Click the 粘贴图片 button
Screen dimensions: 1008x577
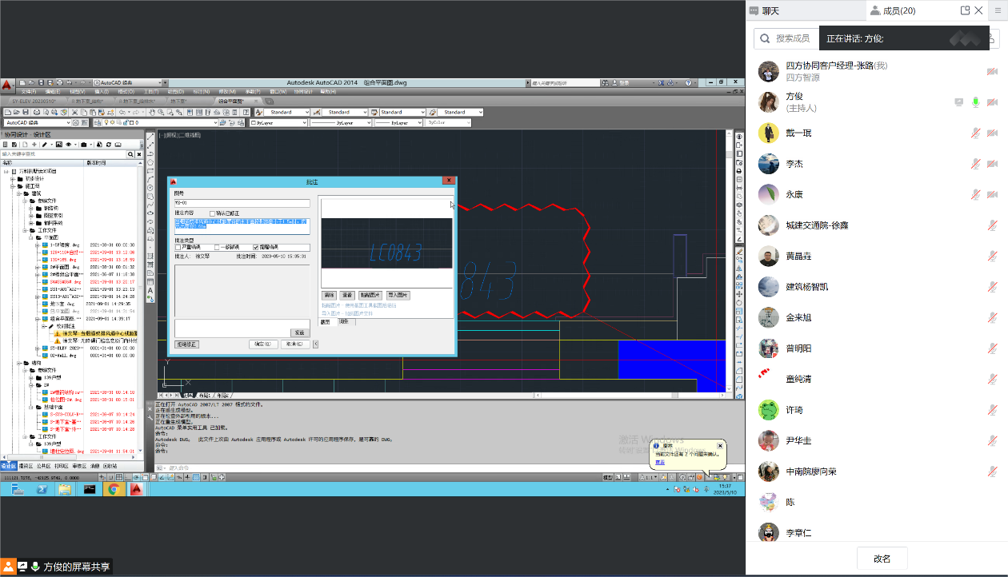tap(370, 296)
